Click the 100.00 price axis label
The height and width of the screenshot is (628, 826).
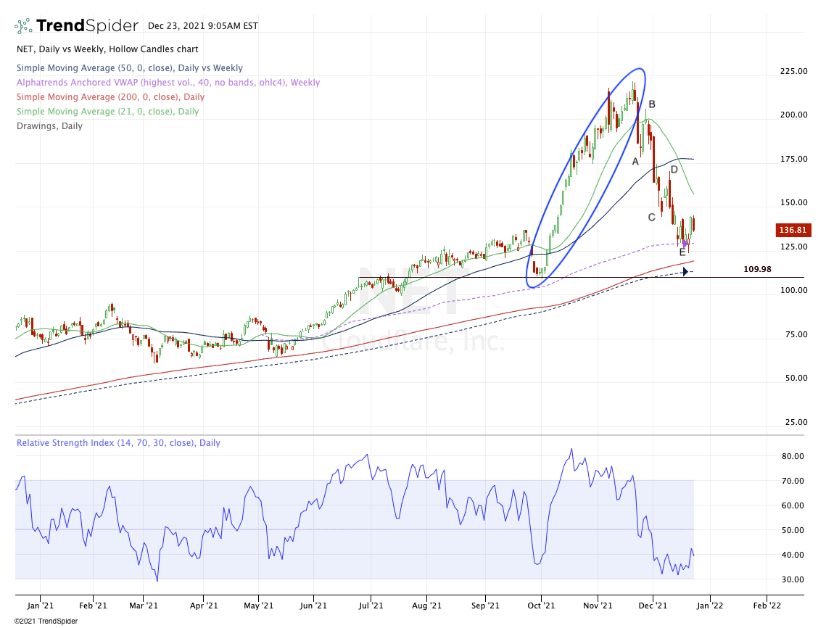click(794, 290)
